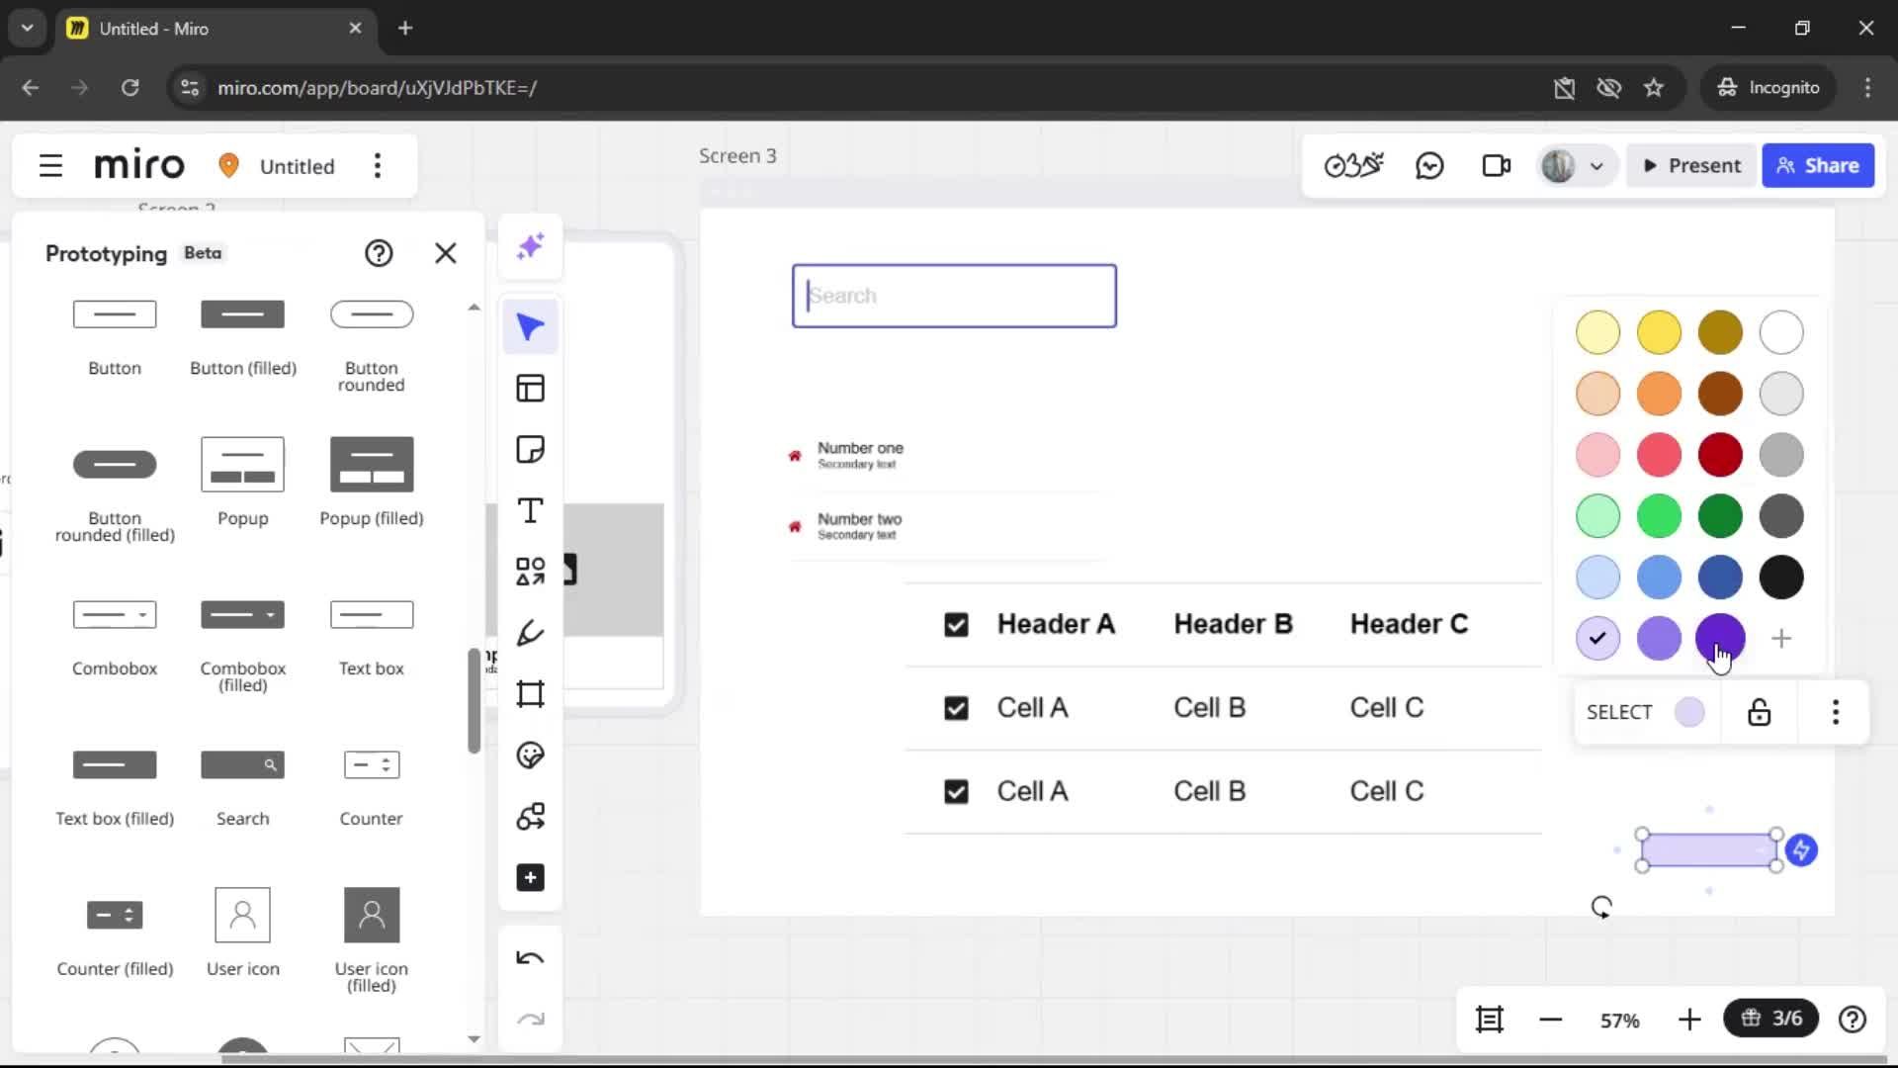Open more apps plus tool
Viewport: 1898px width, 1068px height.
(531, 878)
